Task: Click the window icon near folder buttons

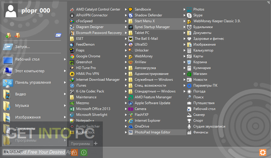Action: pos(58,35)
